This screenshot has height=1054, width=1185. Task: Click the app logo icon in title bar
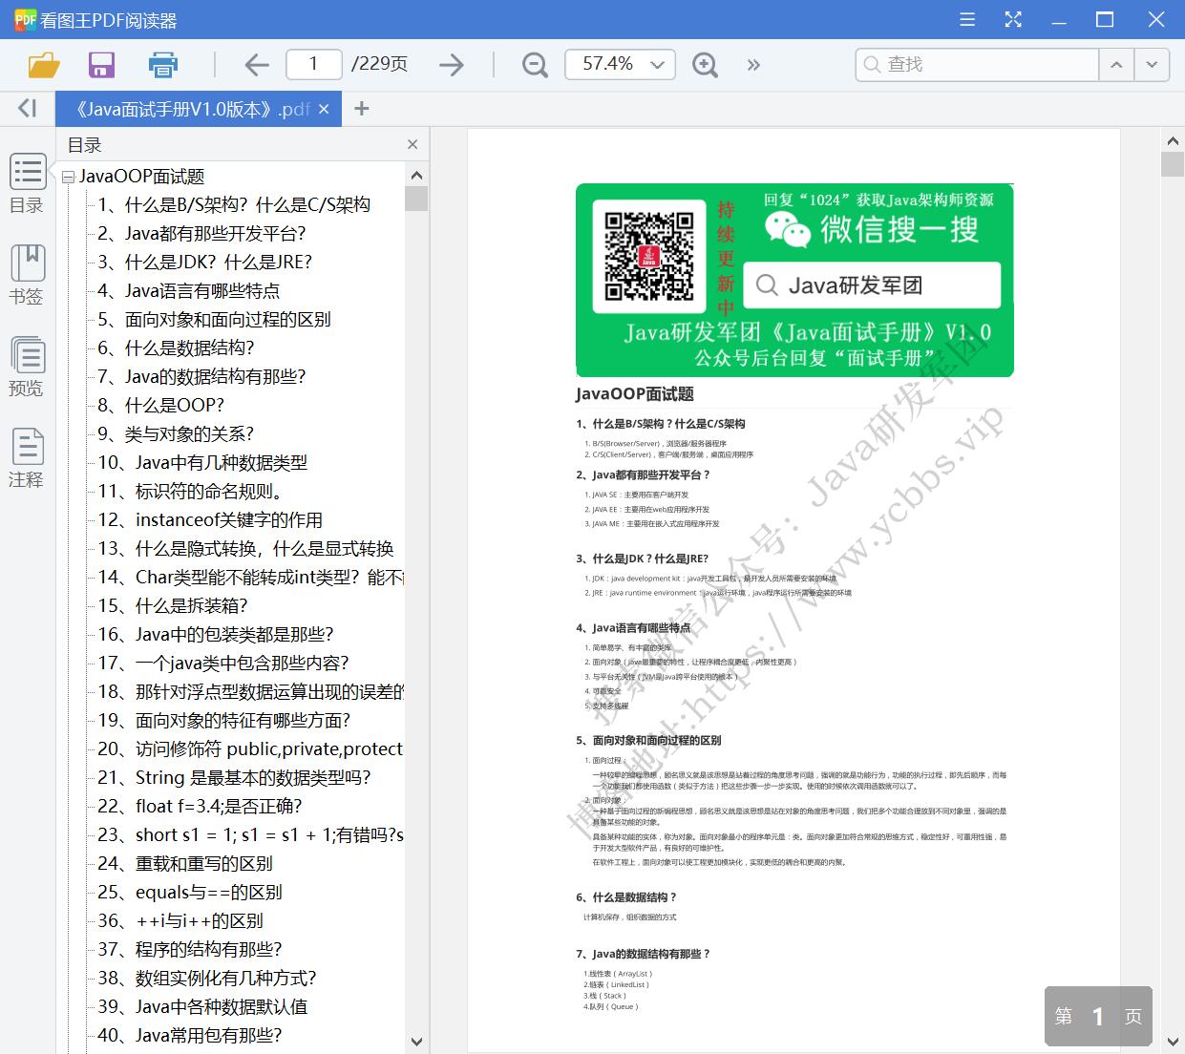(x=24, y=19)
